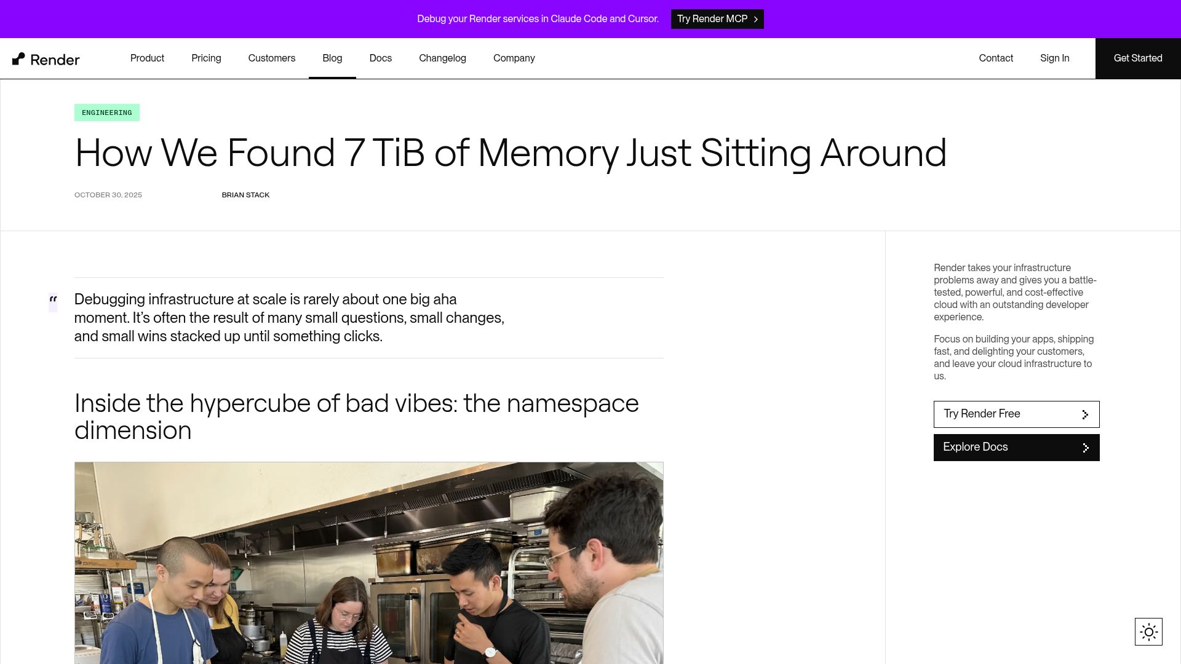
Task: Click the chevron on Try Render MCP
Action: [x=755, y=19]
